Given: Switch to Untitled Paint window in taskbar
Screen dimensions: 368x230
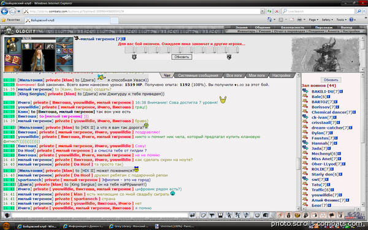Looking at the screenshot, I should [x=175, y=226].
